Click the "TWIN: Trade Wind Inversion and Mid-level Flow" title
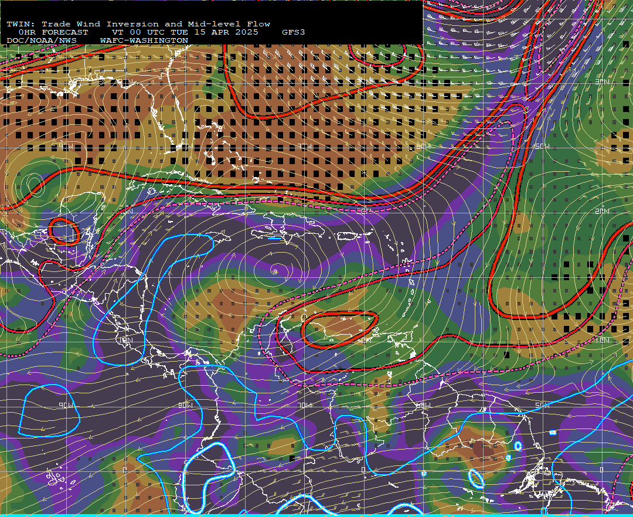Image resolution: width=633 pixels, height=517 pixels. [x=138, y=24]
